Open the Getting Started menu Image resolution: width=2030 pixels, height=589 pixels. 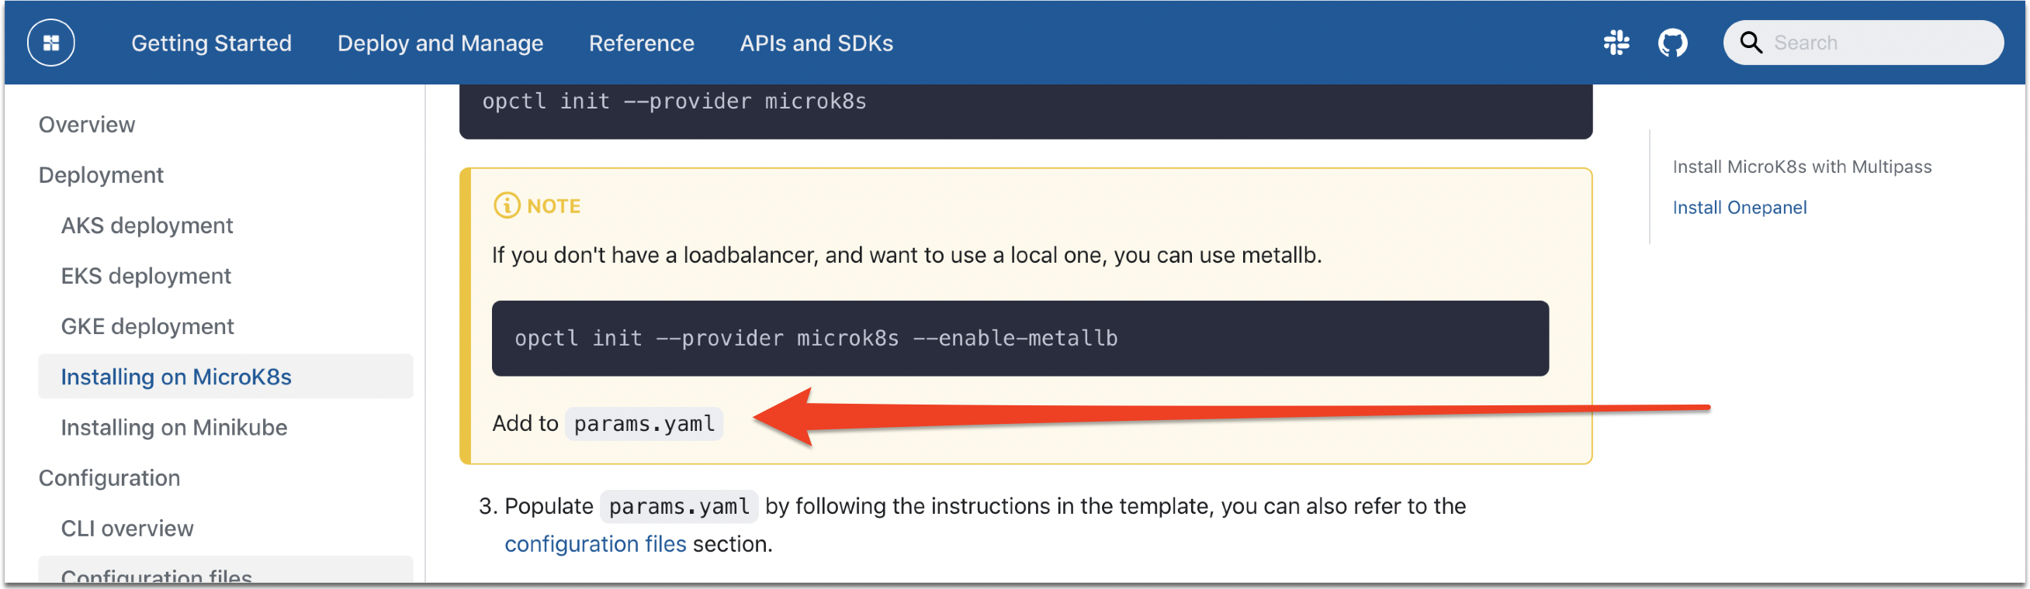point(211,43)
